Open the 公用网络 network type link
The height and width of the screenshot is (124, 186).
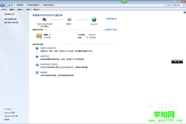pyautogui.click(x=47, y=38)
